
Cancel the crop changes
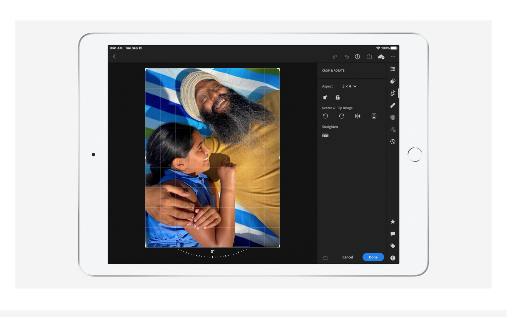348,257
